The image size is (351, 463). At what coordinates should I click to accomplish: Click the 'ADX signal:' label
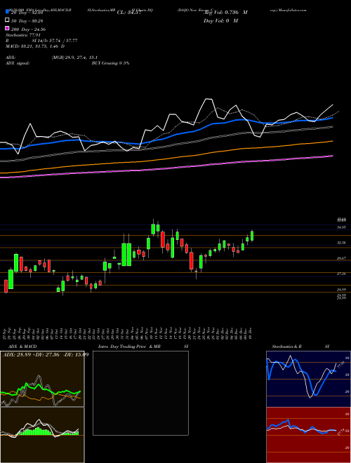click(x=18, y=63)
